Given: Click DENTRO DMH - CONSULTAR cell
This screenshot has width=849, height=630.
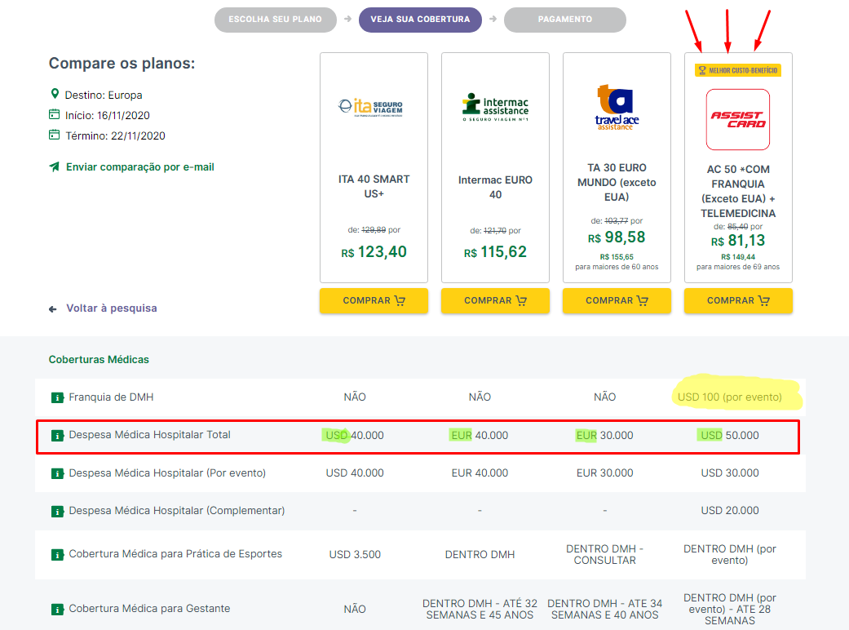Looking at the screenshot, I should tap(605, 555).
